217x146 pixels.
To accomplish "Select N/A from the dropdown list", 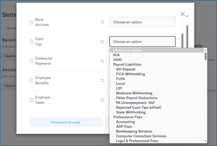I will 157,55.
